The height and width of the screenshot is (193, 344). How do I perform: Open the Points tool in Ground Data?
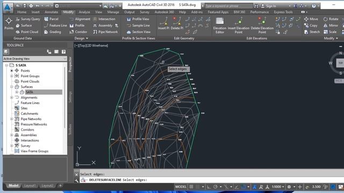[9, 24]
